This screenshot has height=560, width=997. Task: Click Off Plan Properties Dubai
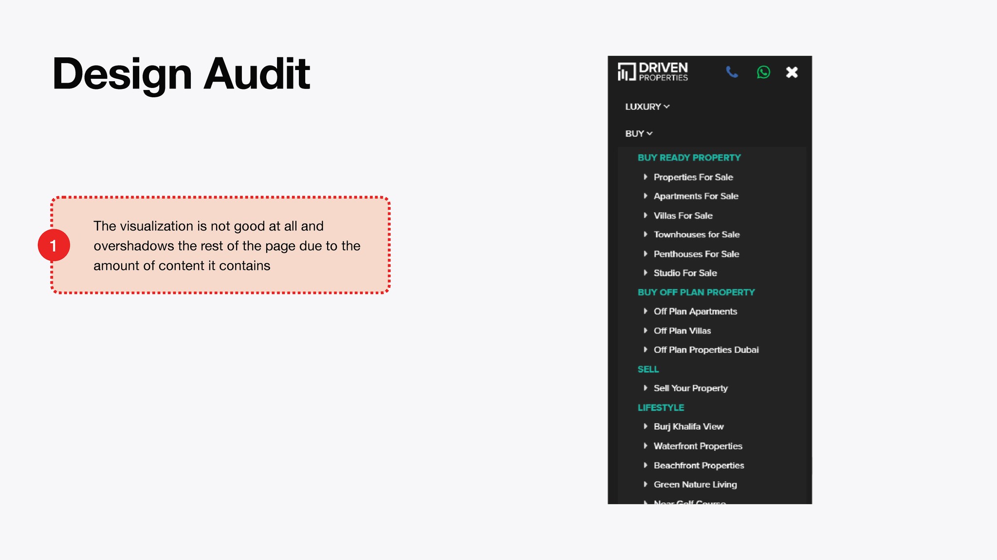coord(706,350)
